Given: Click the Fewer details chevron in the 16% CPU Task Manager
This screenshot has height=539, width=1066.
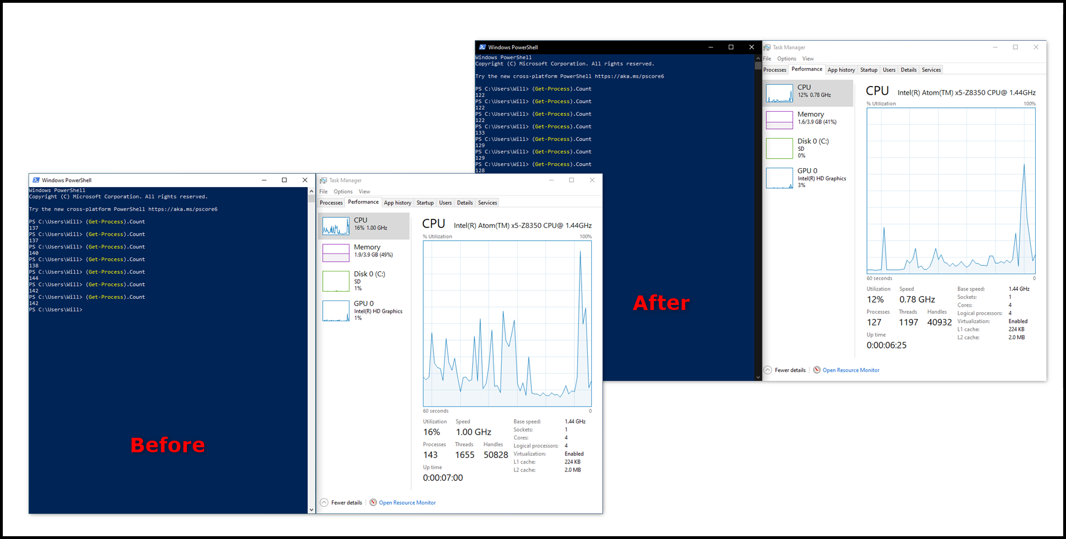Looking at the screenshot, I should (x=324, y=502).
